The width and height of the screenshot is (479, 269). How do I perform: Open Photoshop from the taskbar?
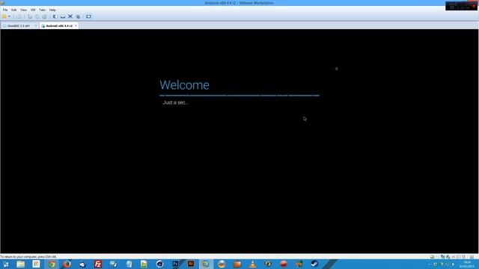point(175,264)
